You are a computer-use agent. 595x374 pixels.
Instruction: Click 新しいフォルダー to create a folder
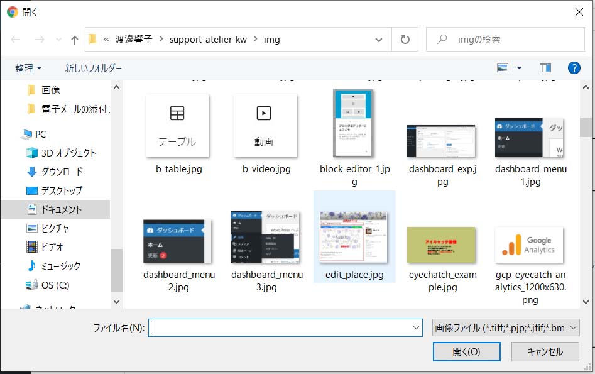tap(93, 68)
